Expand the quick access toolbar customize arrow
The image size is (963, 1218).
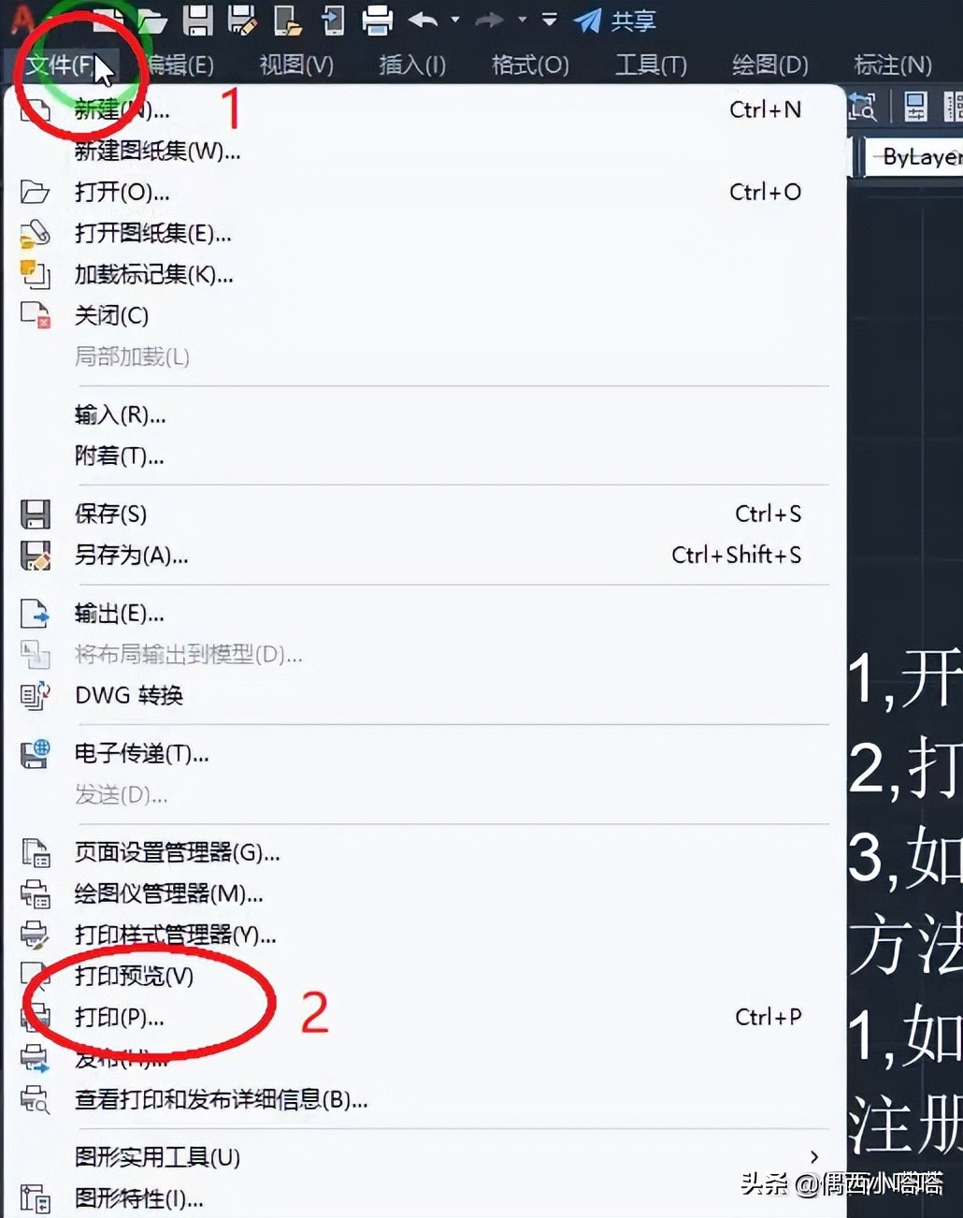click(550, 20)
